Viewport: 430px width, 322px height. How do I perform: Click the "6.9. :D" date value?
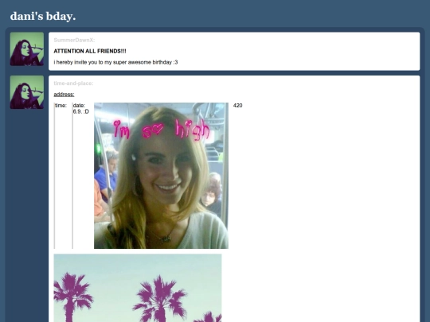81,111
